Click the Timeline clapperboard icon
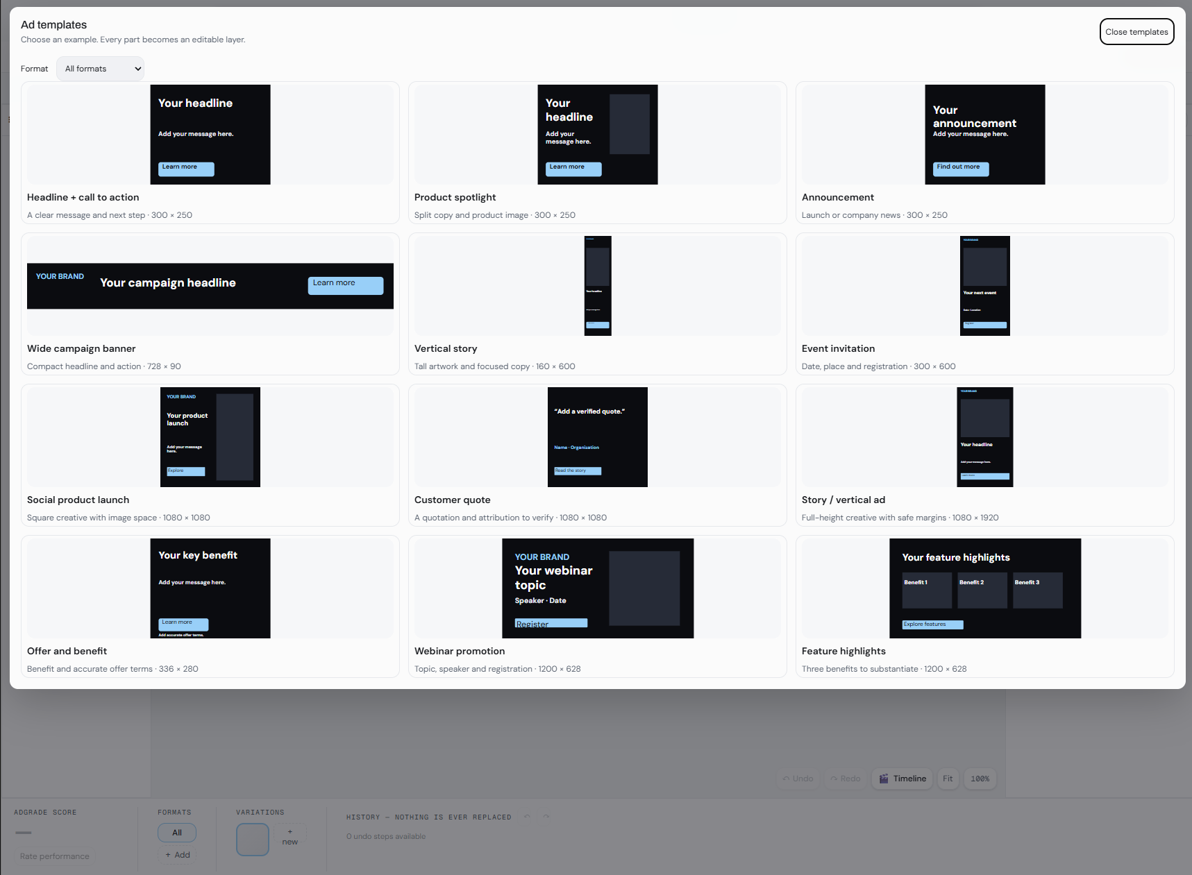Image resolution: width=1192 pixels, height=875 pixels. click(884, 779)
